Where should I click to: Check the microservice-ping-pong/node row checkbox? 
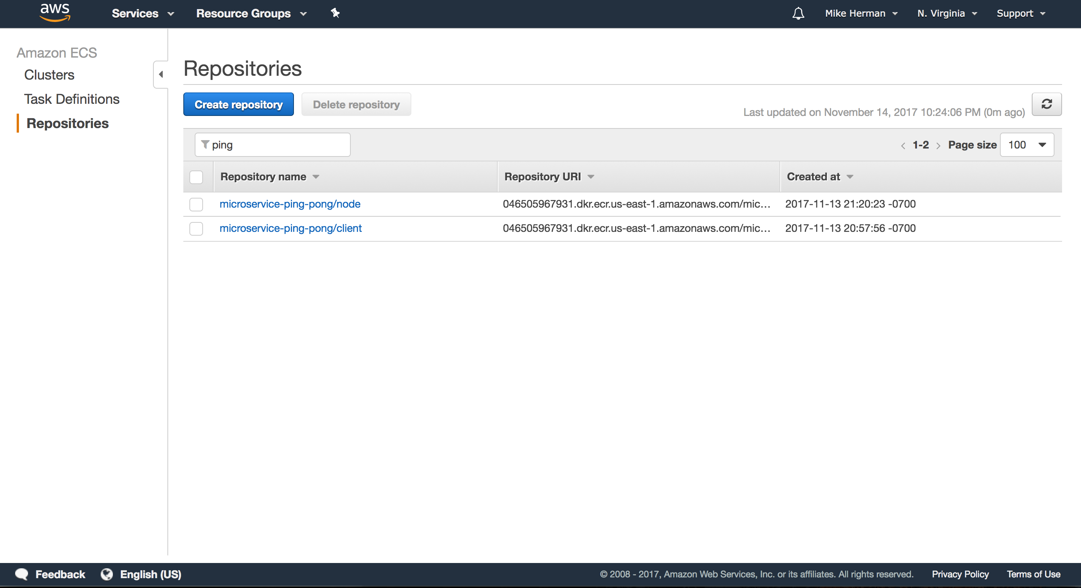click(196, 204)
